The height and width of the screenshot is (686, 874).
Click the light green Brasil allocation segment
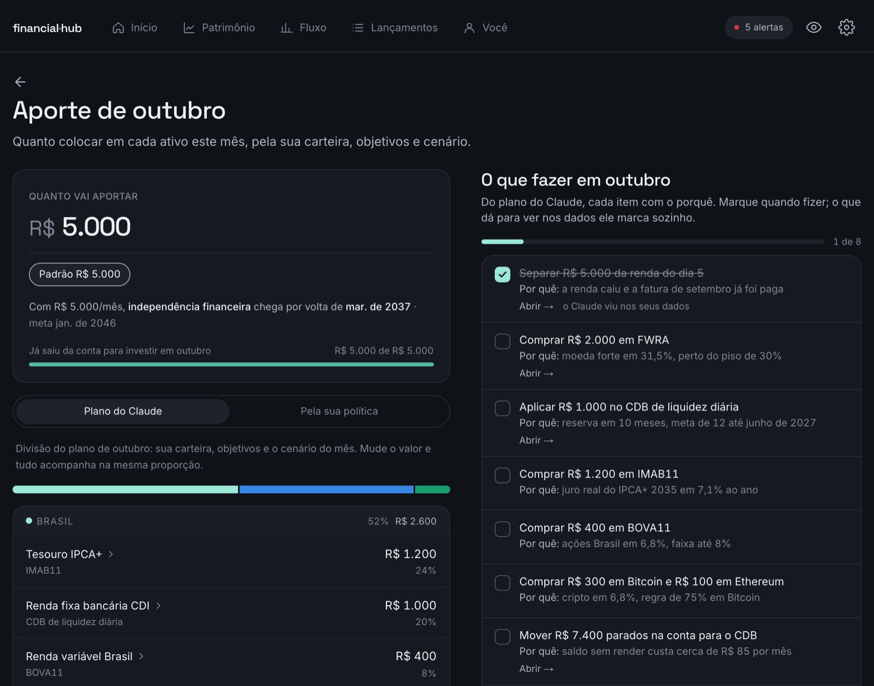126,490
